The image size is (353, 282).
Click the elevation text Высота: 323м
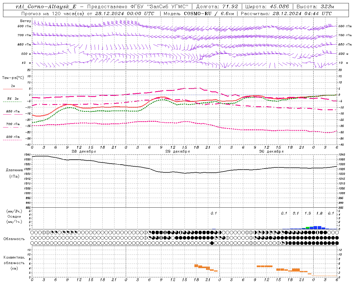tap(315, 7)
